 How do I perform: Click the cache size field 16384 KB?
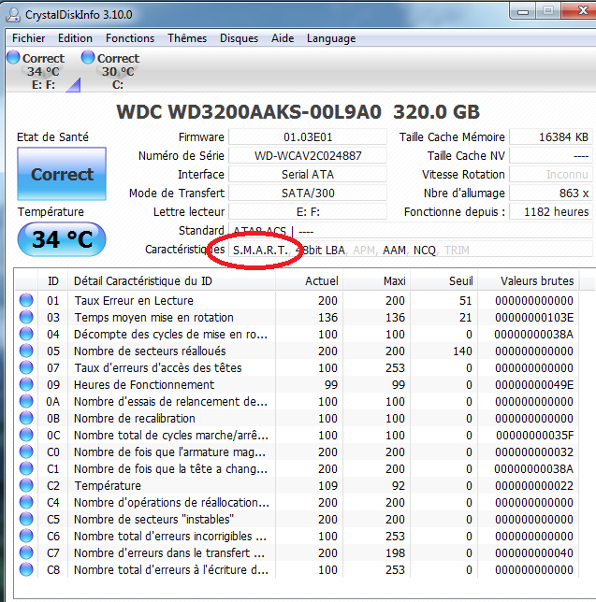click(551, 137)
